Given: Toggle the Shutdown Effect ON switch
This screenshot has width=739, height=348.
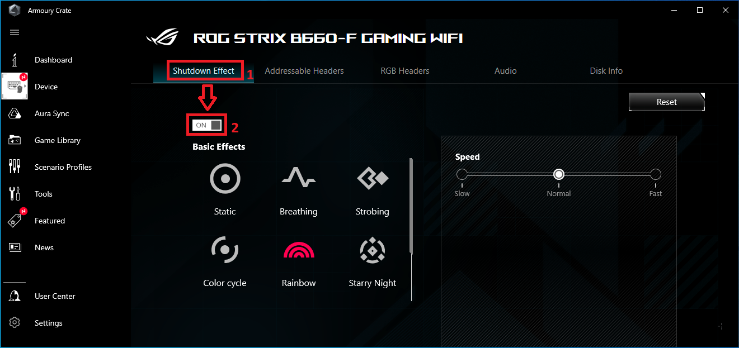Looking at the screenshot, I should pos(207,125).
